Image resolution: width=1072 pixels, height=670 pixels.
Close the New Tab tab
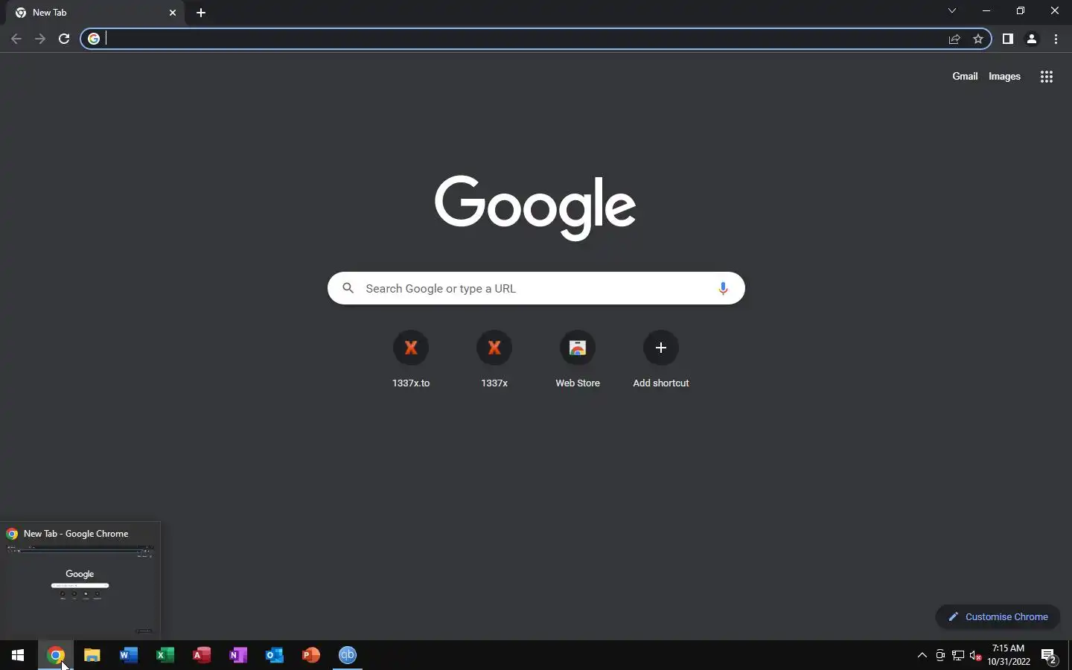[x=173, y=13]
